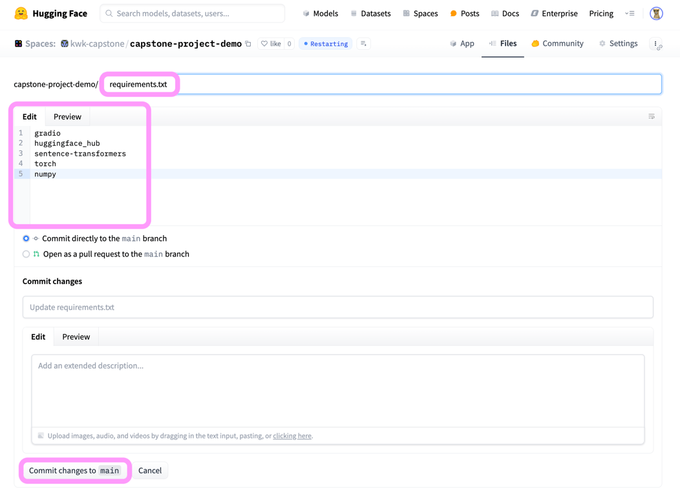Open the user avatar profile icon
680x496 pixels.
pos(656,14)
